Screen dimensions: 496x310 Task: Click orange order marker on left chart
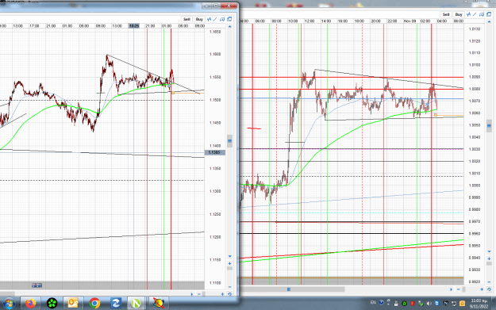coord(173,93)
